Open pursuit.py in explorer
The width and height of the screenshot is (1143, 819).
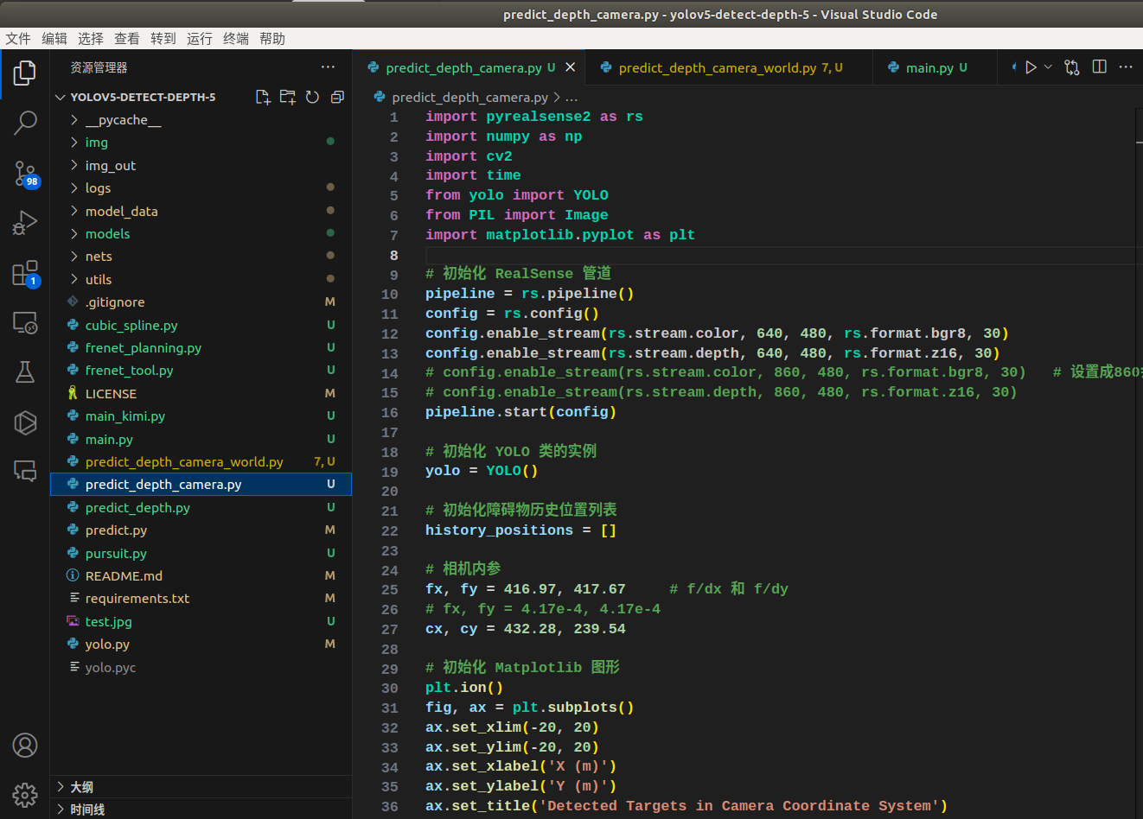[201, 554]
